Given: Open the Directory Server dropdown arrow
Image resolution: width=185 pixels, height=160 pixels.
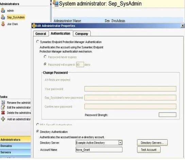Looking at the screenshot, I should [x=120, y=143].
